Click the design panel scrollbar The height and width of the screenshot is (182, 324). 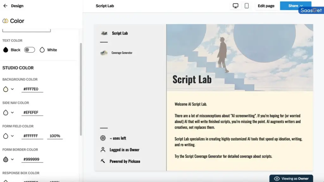point(81,89)
